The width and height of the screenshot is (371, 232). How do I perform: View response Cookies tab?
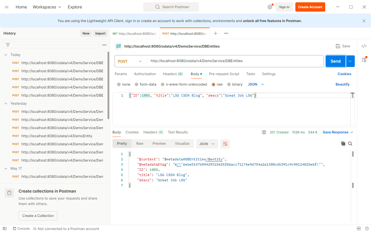pos(132,132)
